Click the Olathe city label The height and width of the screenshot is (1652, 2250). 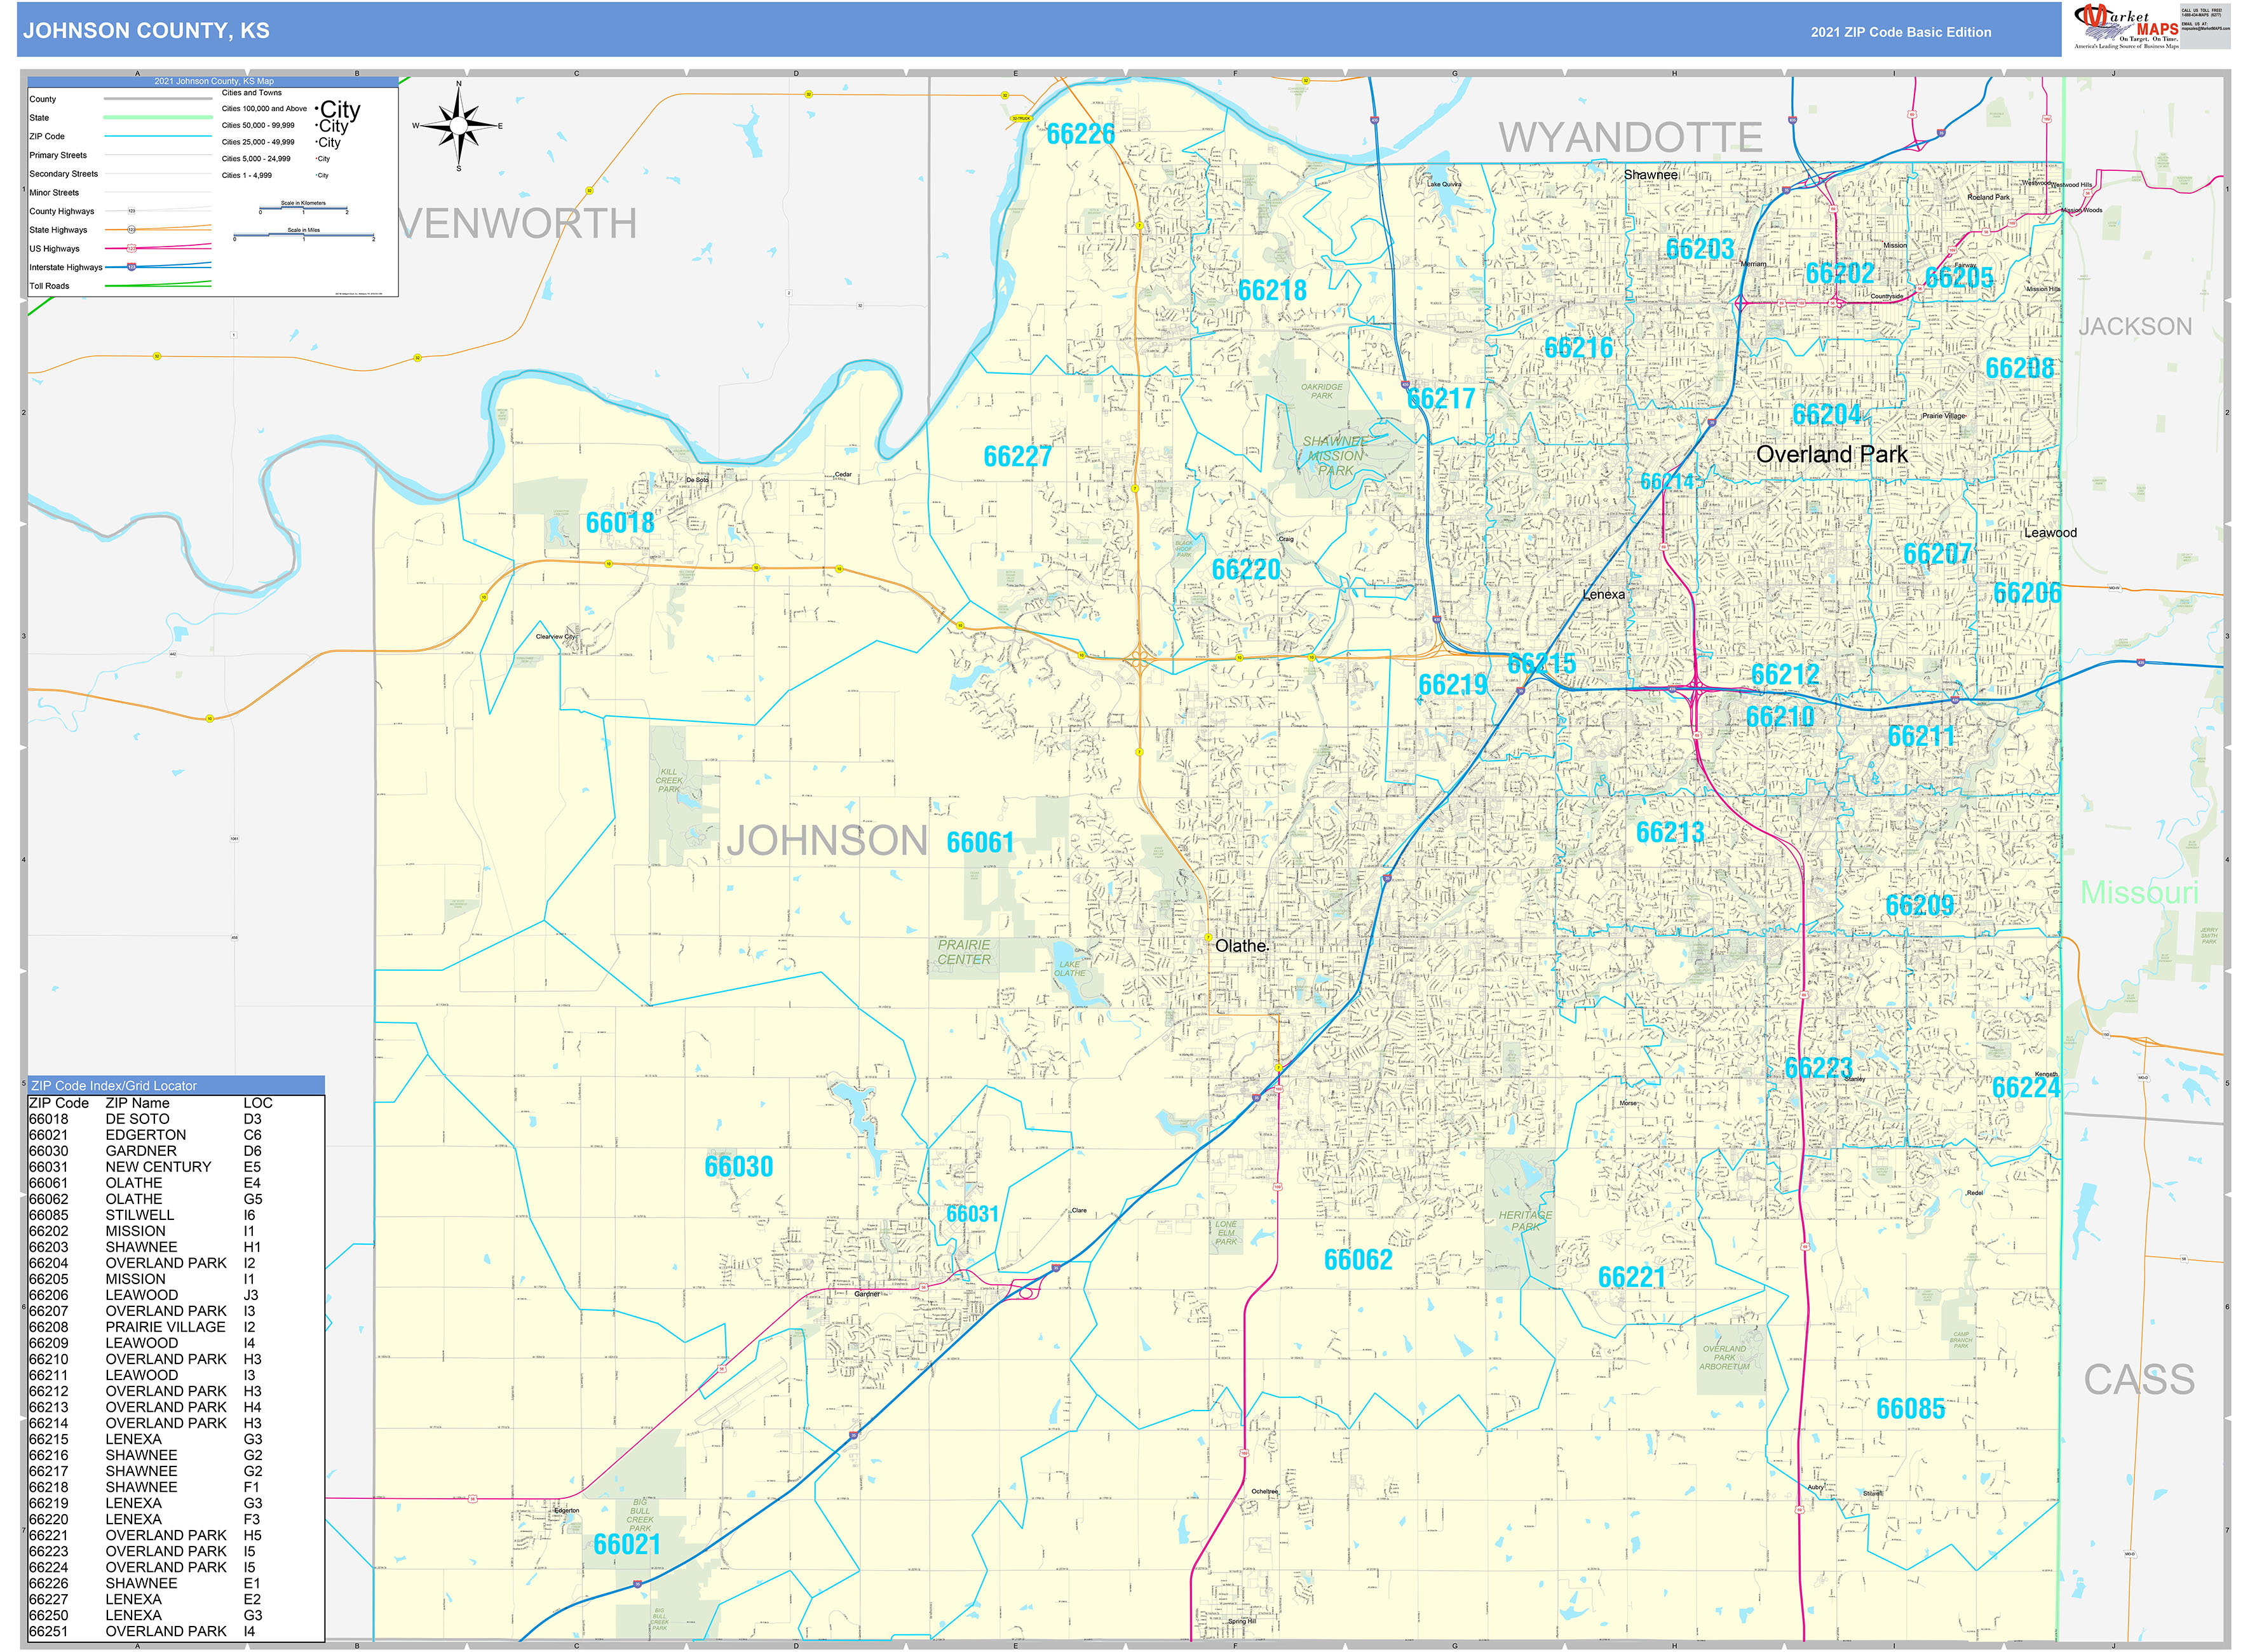pyautogui.click(x=1240, y=946)
